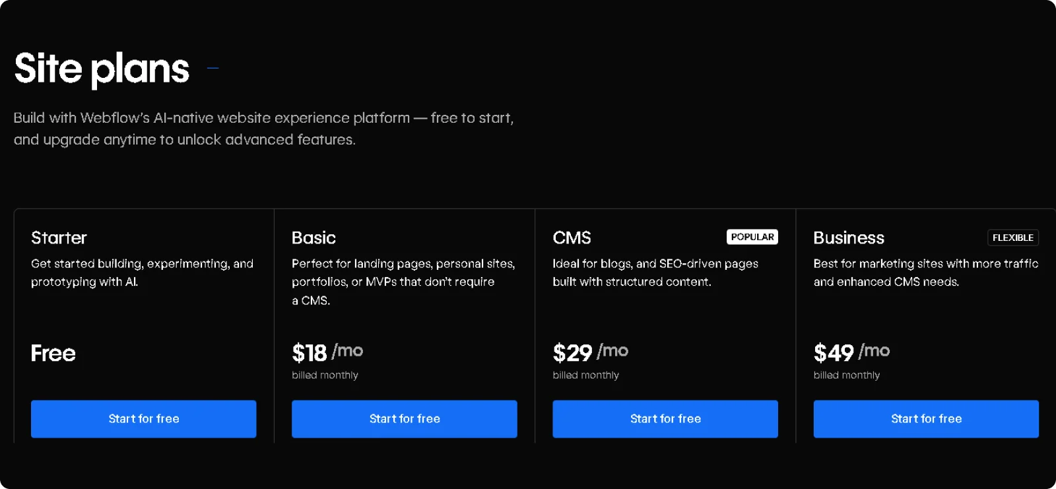Click the Business plan description text

tap(925, 273)
